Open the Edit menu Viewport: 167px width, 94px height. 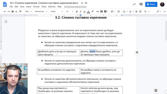[16, 7]
